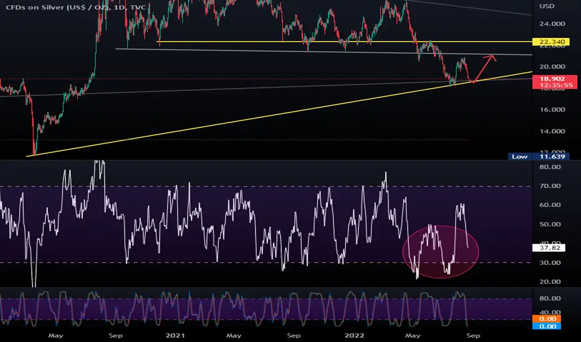Open the USD currency selector label

point(547,6)
